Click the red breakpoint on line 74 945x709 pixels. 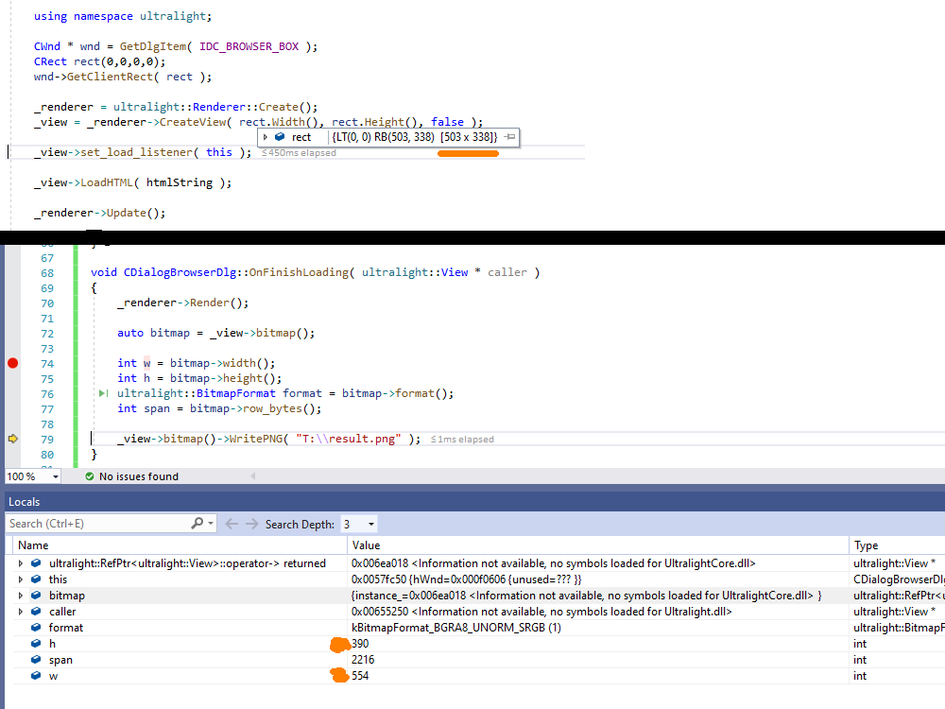[x=12, y=363]
